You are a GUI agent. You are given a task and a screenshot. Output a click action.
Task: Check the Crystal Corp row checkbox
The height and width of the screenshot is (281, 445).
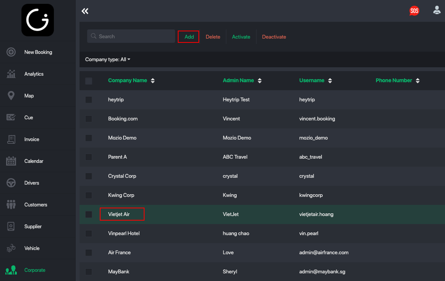[x=89, y=176]
